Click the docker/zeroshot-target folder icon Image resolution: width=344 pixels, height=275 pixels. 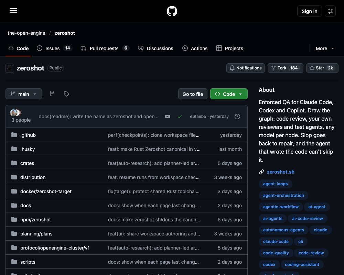coord(14,191)
